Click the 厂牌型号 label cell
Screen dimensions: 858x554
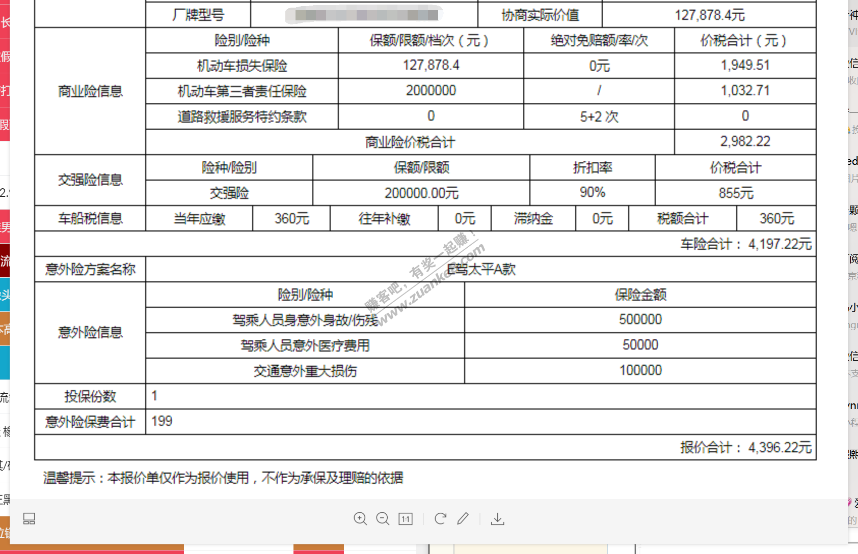[x=198, y=15]
